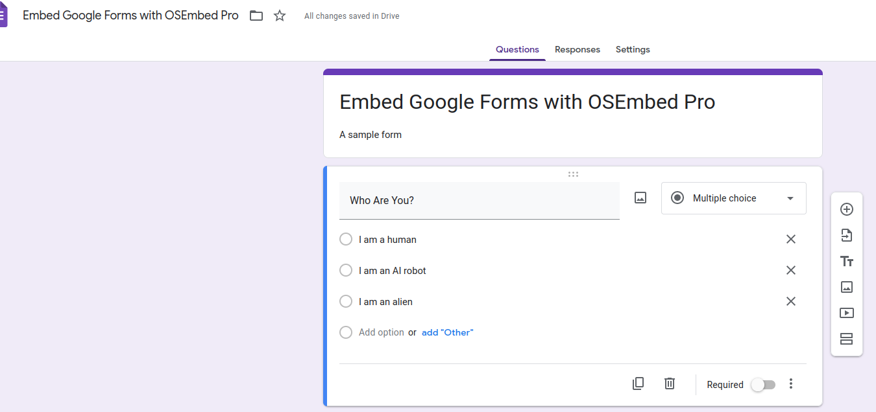Click Add option text
The image size is (876, 412).
[x=382, y=332]
